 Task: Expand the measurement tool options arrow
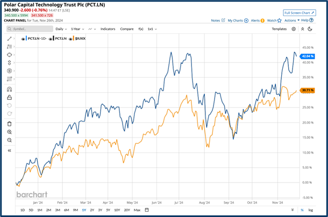point(14,63)
